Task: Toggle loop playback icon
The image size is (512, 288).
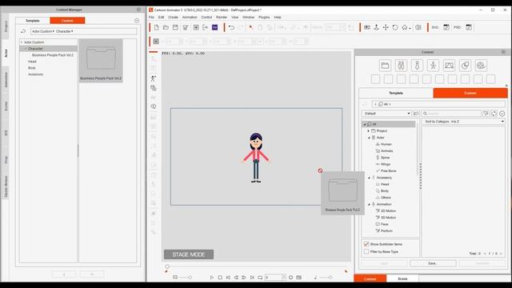Action: tap(260, 278)
